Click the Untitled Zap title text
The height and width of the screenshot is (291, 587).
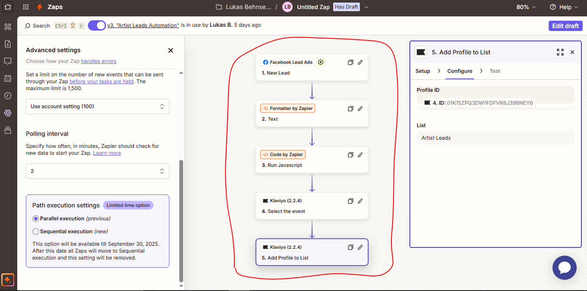[x=313, y=7]
